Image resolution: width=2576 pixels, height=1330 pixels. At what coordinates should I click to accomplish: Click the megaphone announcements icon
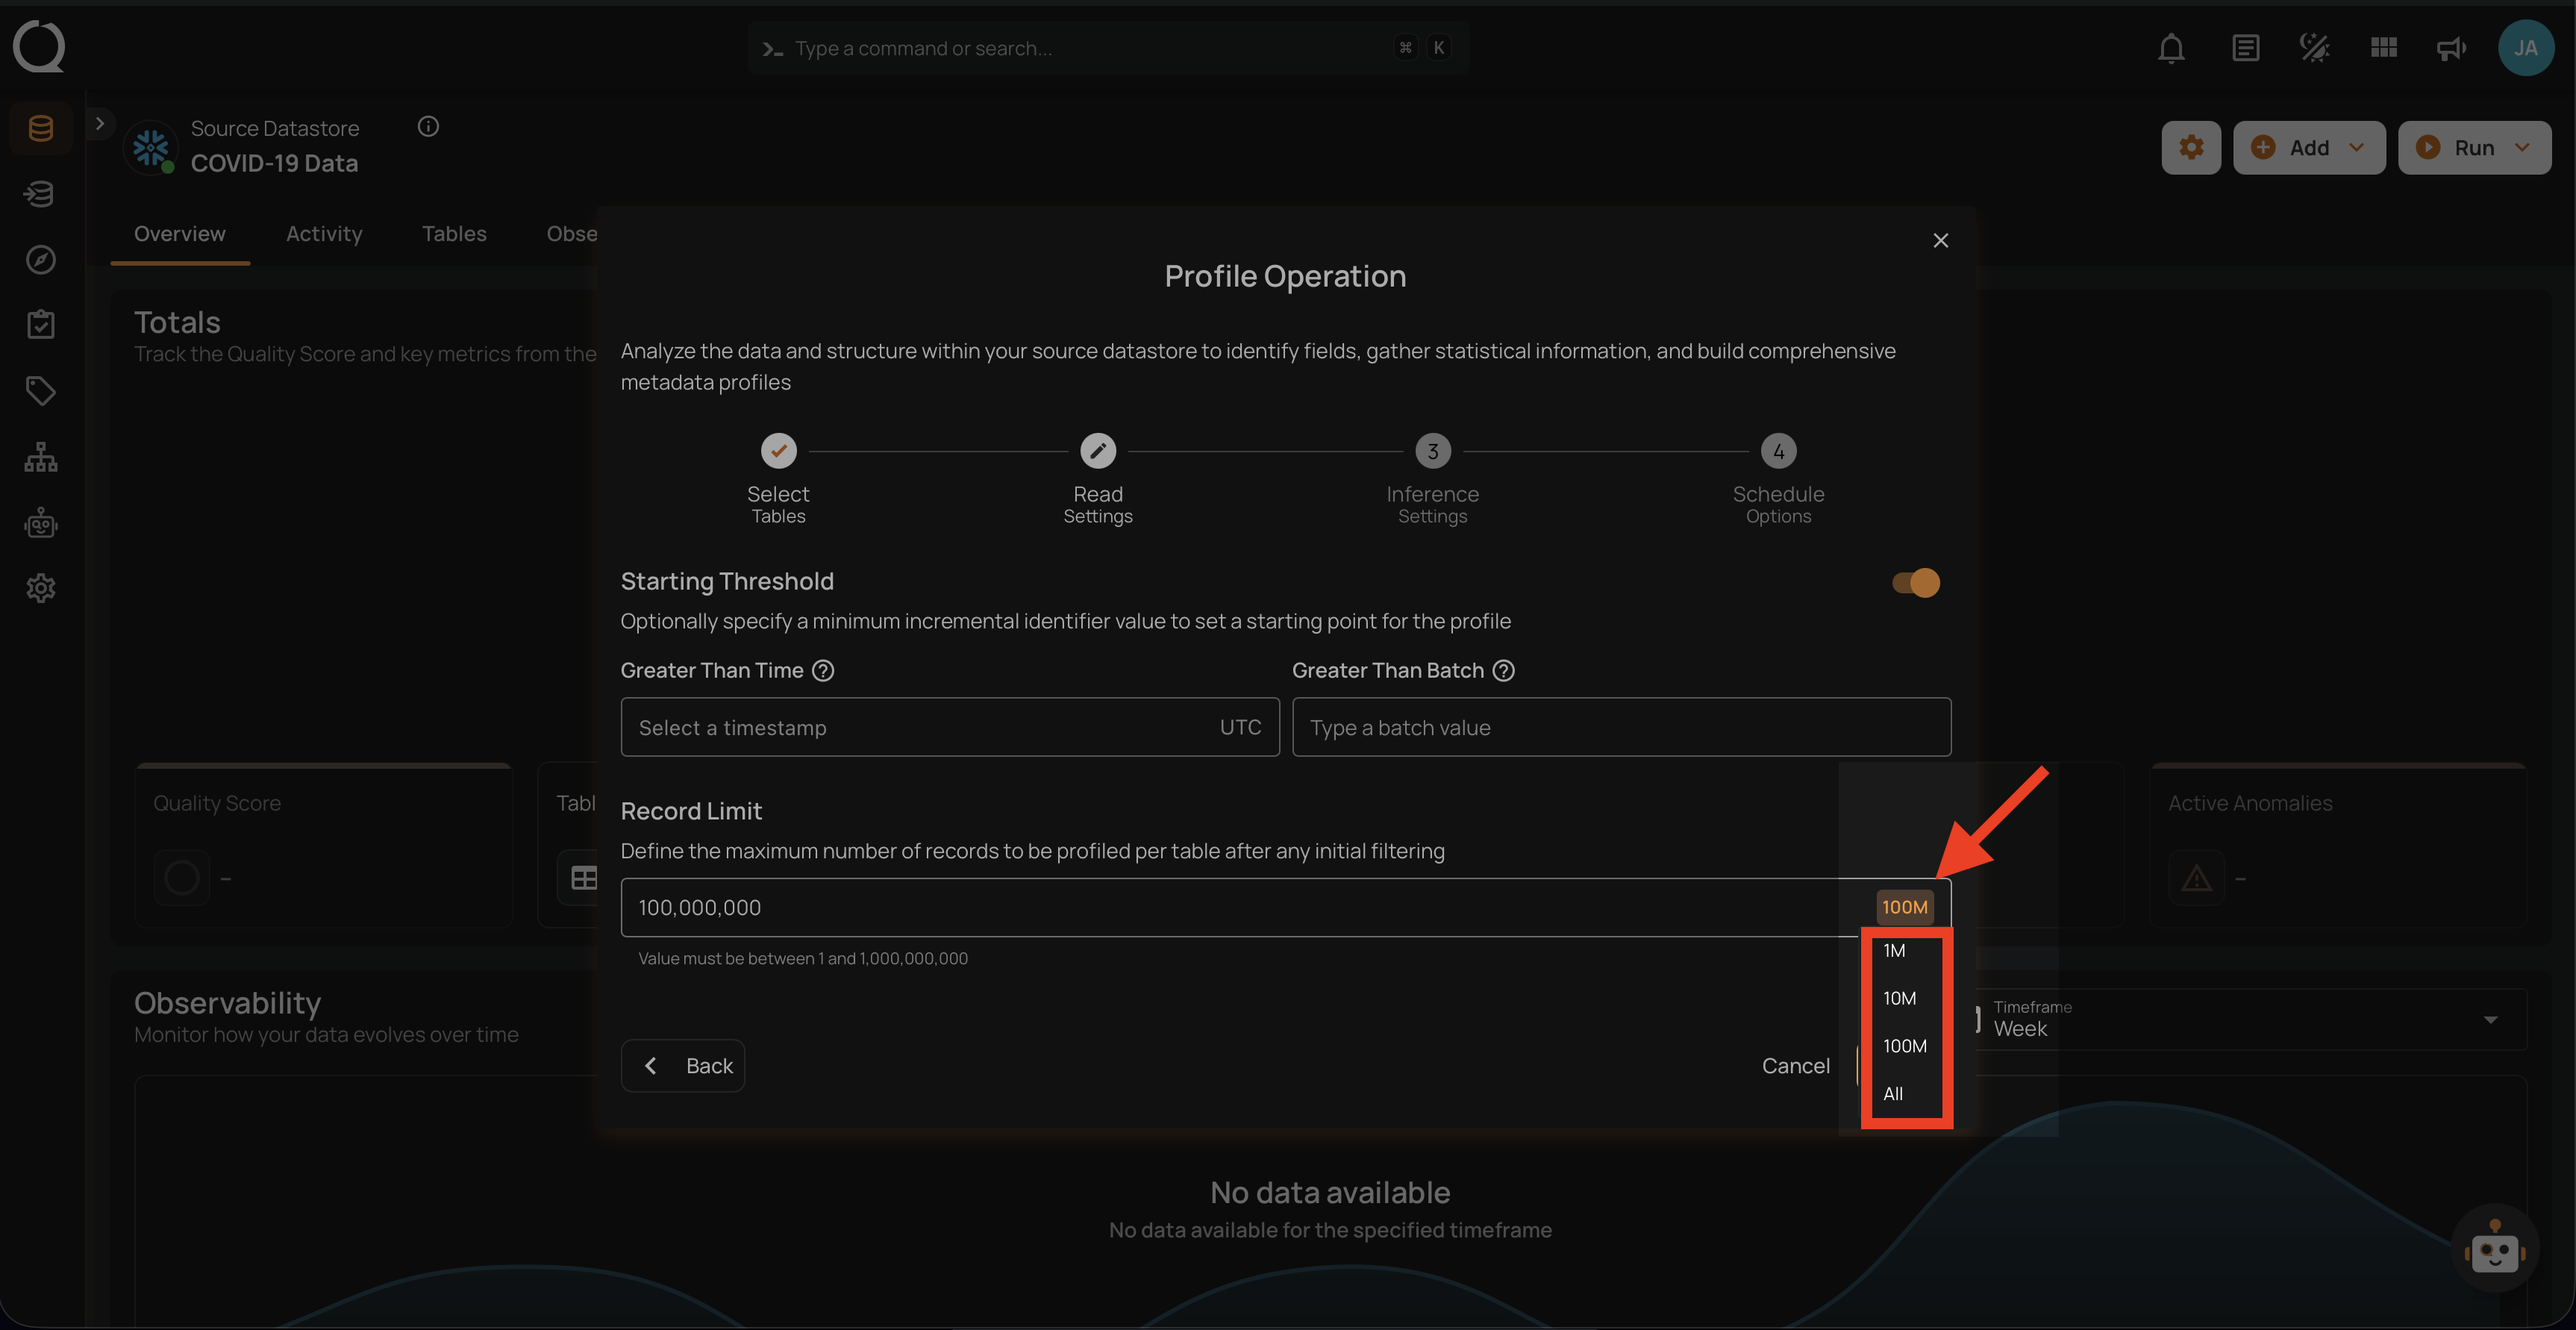[2451, 48]
